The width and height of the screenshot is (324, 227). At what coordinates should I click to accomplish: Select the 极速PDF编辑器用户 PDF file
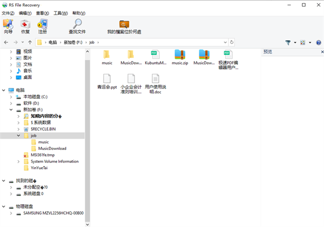point(228,60)
